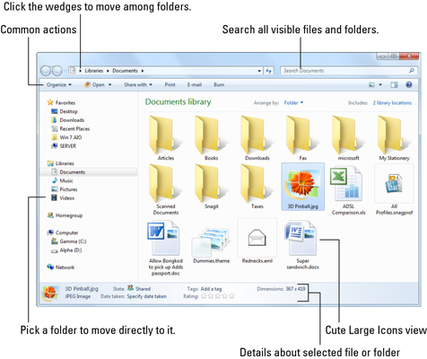This screenshot has width=427, height=359.
Task: Toggle the preview pane button
Action: [x=394, y=85]
